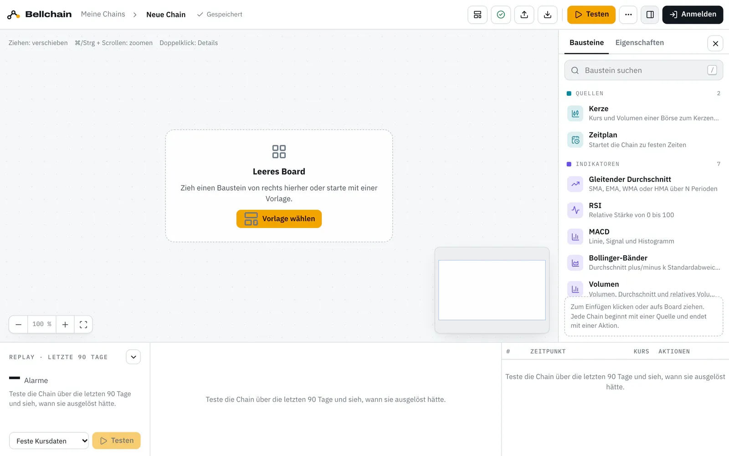The height and width of the screenshot is (456, 729).
Task: Click the ZEITPUNKT column header
Action: tap(548, 352)
